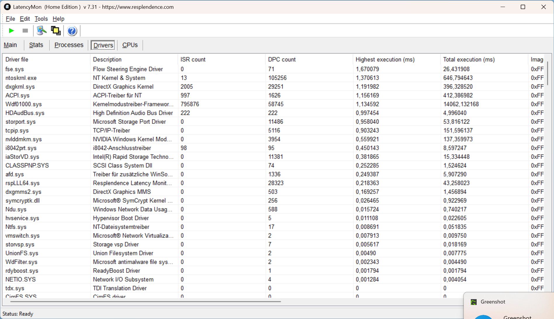Screen dimensions: 554x319
Task: Select the ACPI.sys row
Action: click(274, 96)
